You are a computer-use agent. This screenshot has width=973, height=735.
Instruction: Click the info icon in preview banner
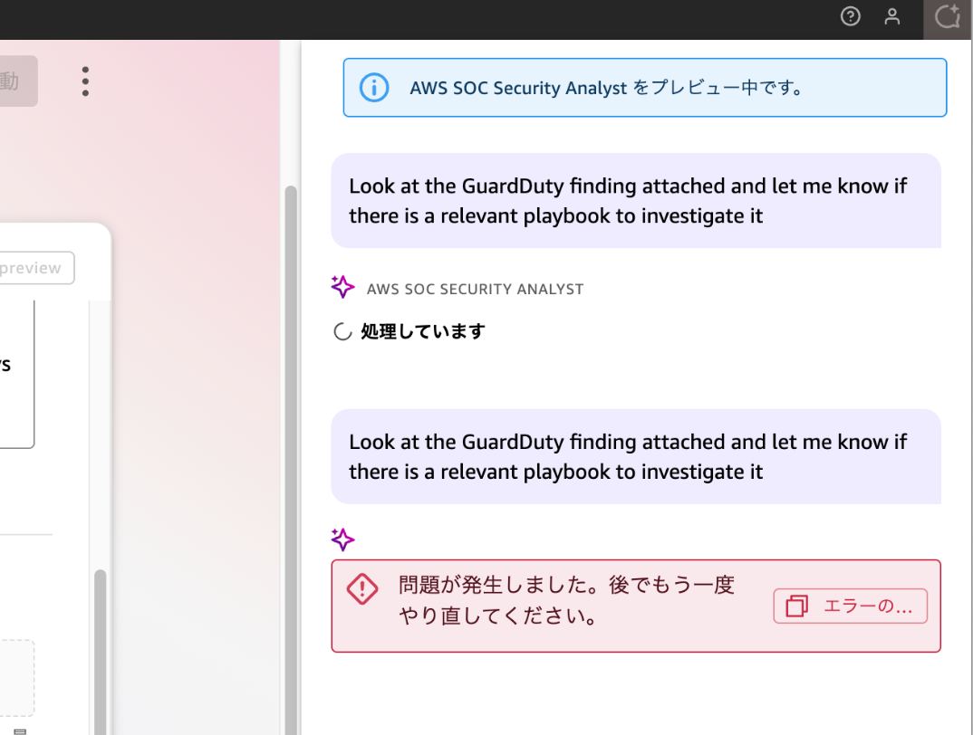[374, 88]
